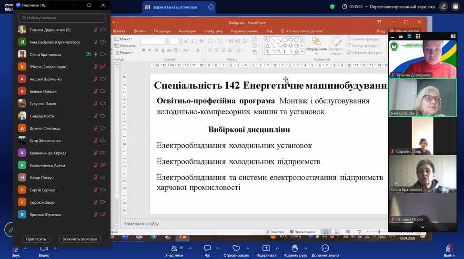This screenshot has width=464, height=259.
Task: Open the Chat panel in Zoom toolbar
Action: (208, 249)
